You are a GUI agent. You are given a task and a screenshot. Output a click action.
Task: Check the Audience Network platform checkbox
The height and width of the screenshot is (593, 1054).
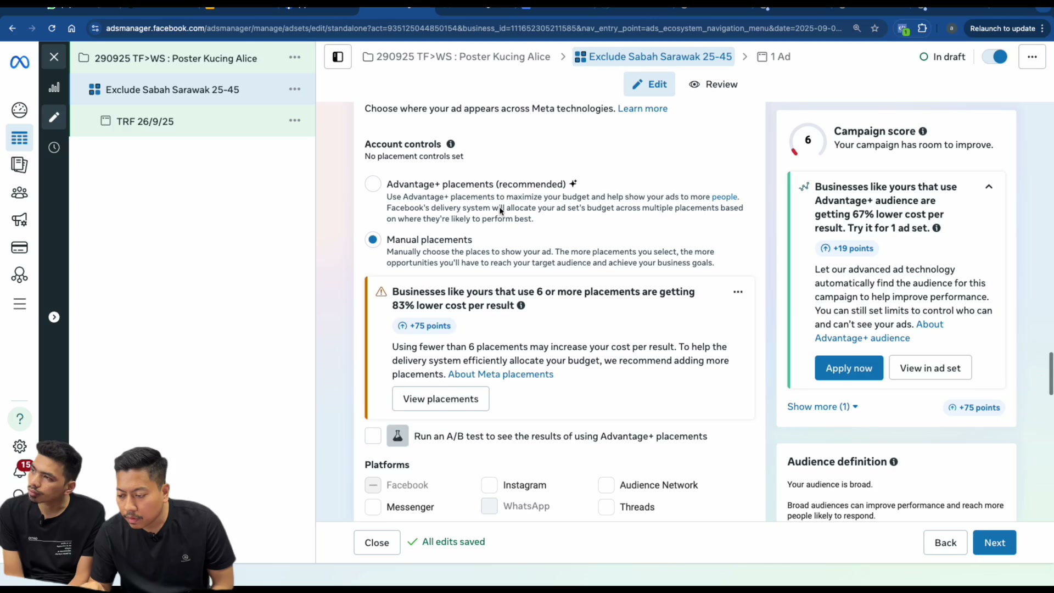pyautogui.click(x=606, y=485)
